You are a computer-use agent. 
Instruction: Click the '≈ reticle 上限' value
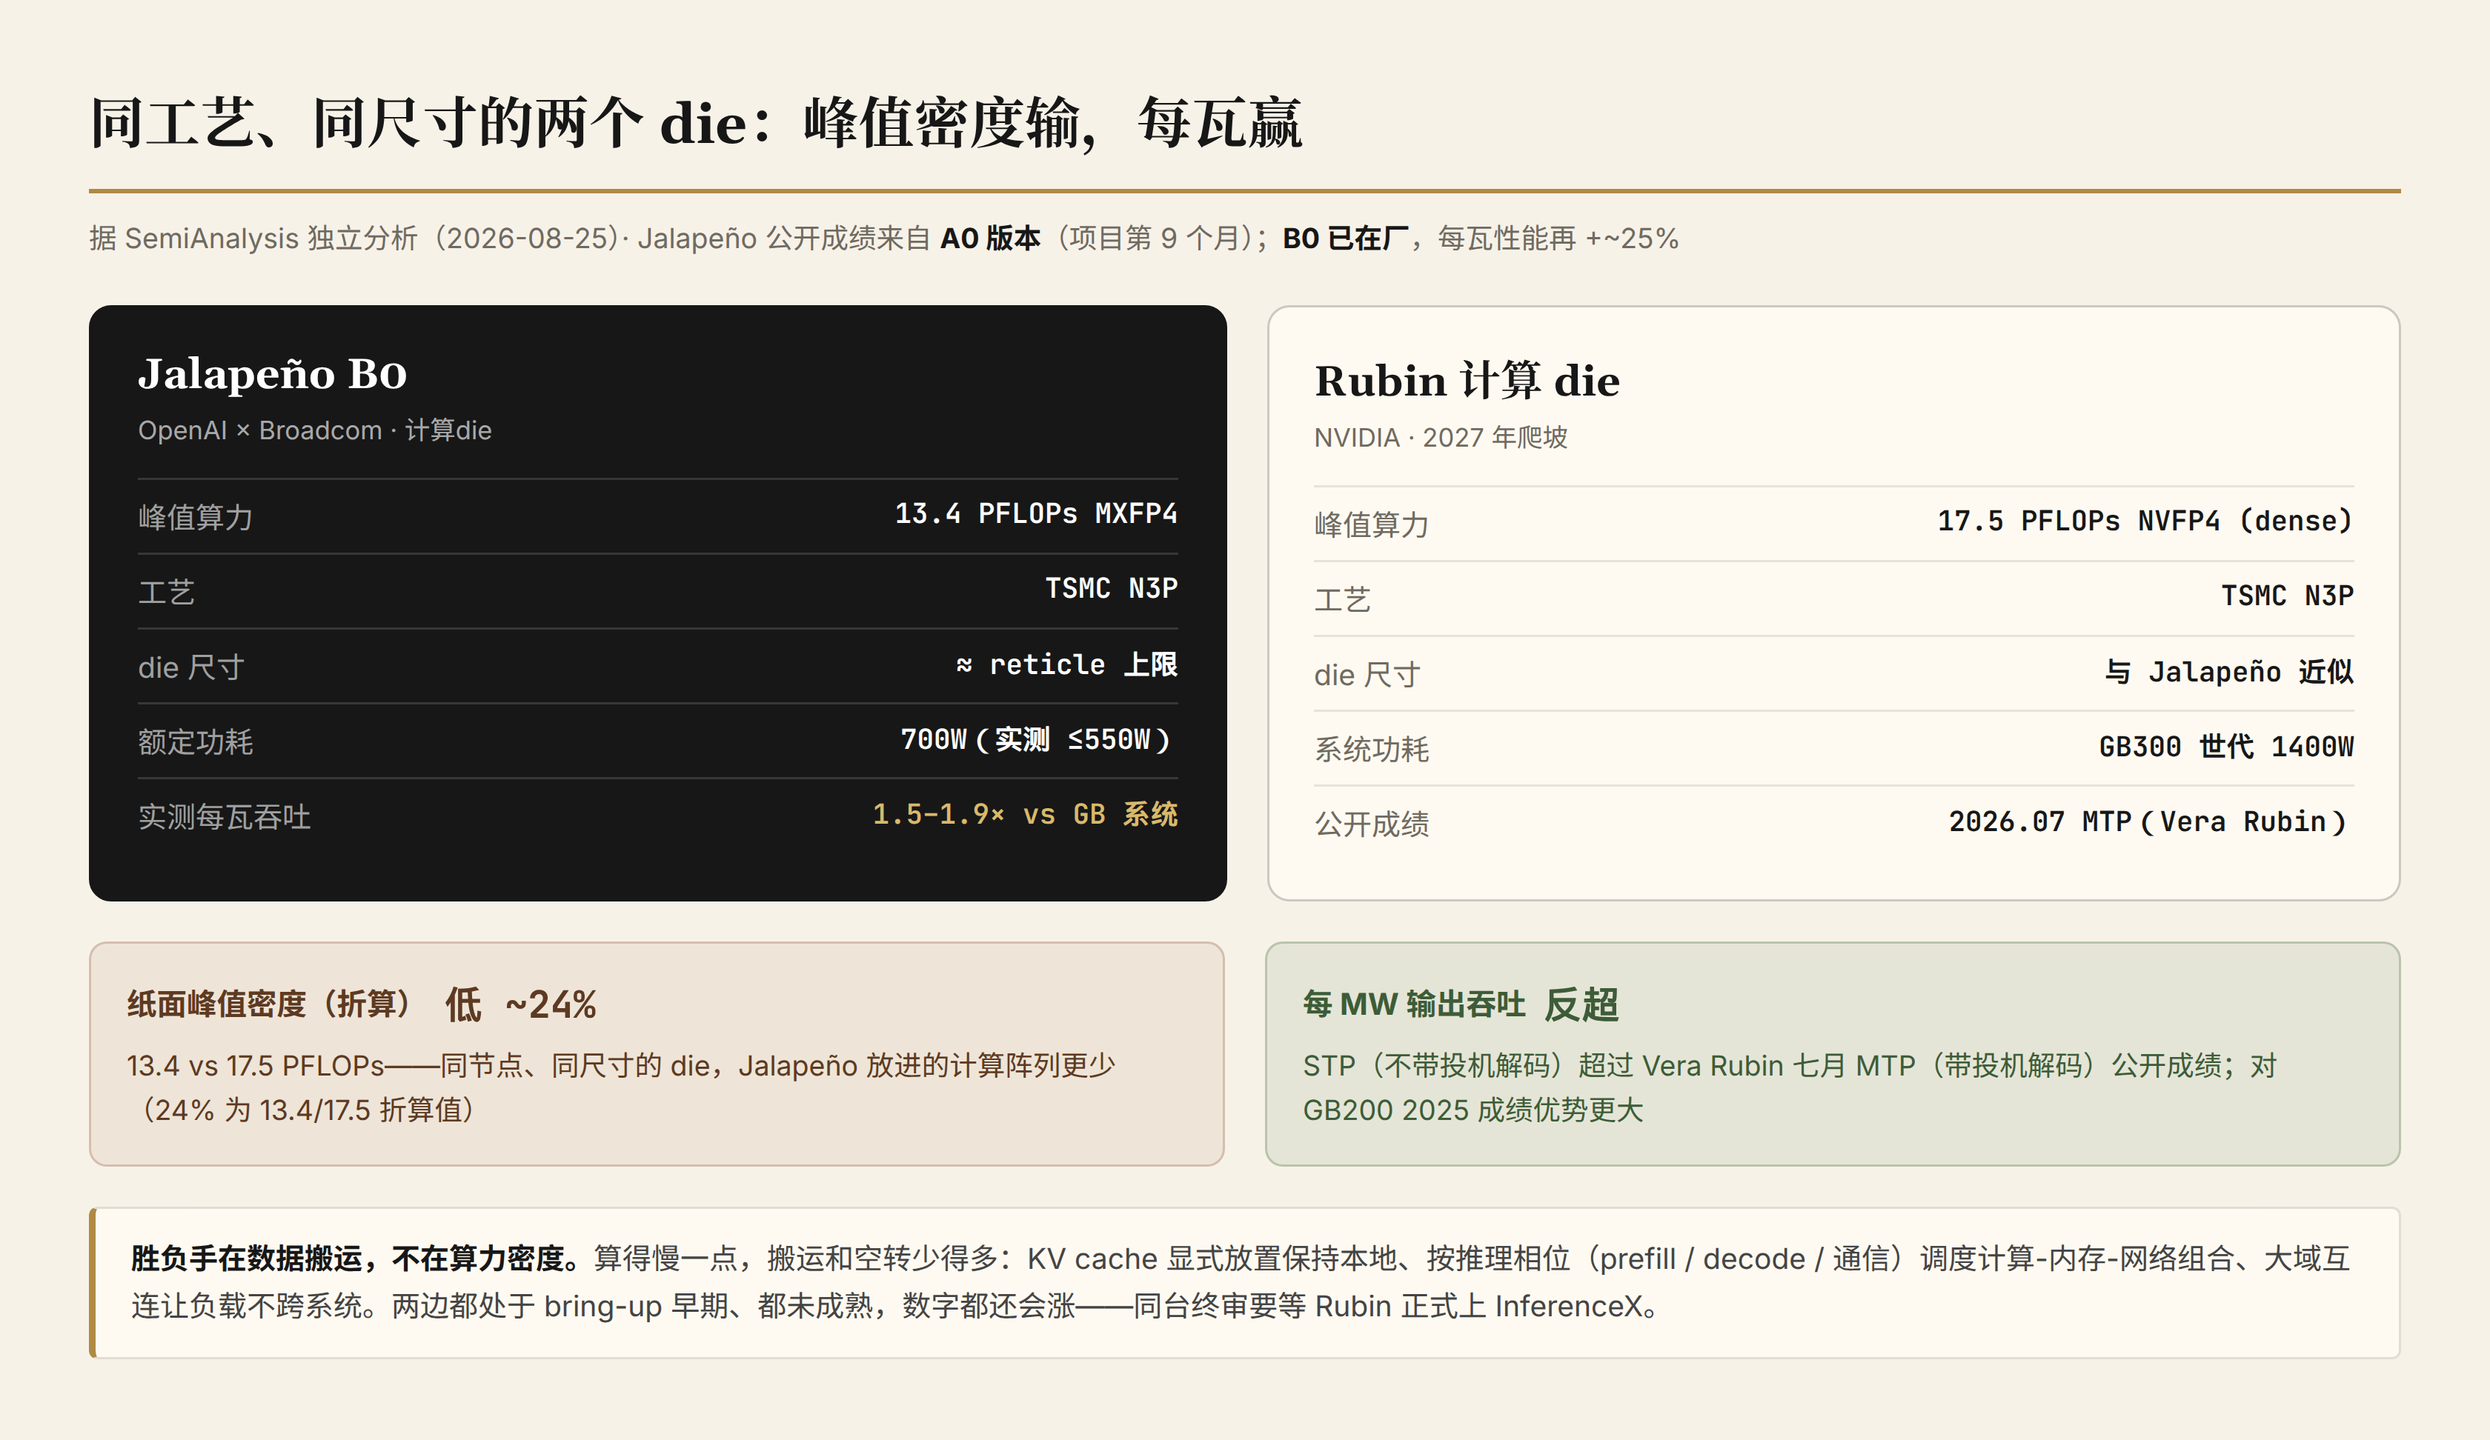pos(1066,664)
